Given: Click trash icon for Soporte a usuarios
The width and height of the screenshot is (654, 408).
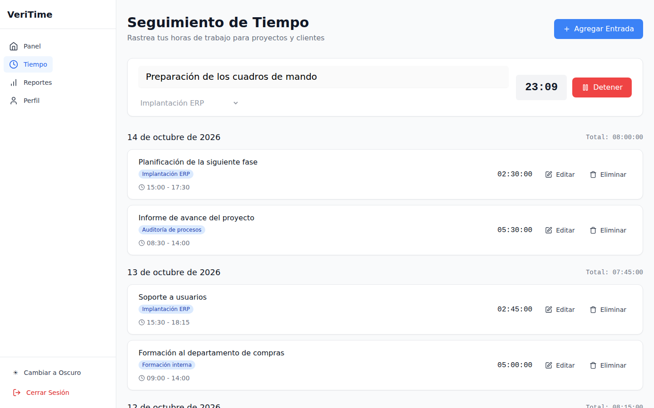Looking at the screenshot, I should [x=593, y=310].
